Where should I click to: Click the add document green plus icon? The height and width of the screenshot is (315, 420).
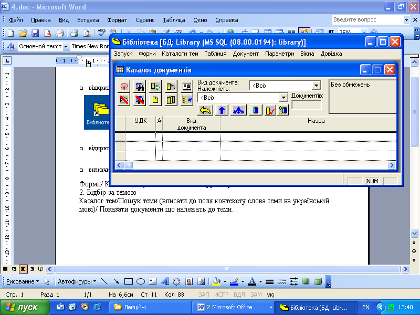pos(155,86)
